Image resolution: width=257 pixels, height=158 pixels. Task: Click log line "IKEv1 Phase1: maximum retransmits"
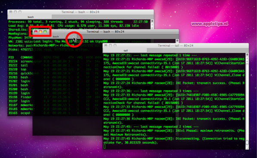pos(174,130)
